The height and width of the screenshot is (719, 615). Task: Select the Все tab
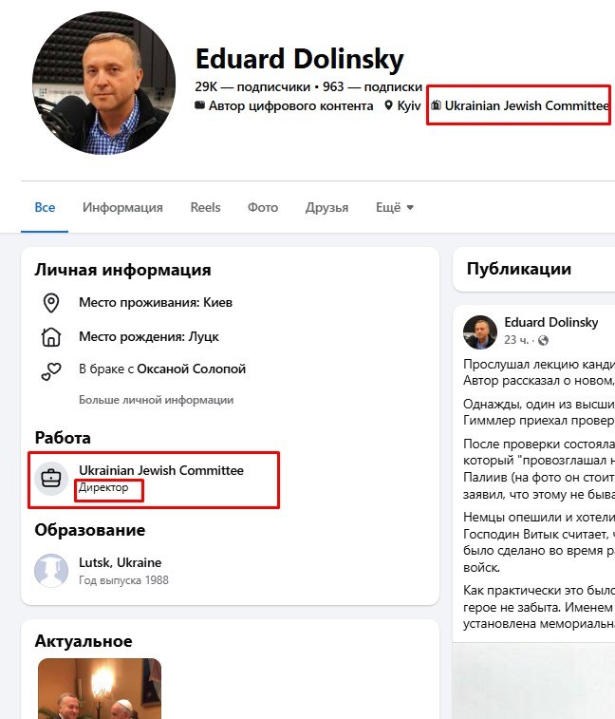coord(45,207)
